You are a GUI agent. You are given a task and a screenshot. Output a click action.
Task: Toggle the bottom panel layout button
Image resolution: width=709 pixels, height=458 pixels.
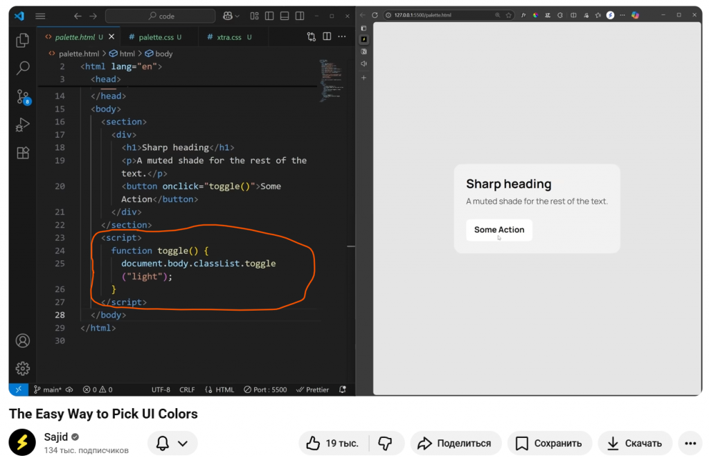pos(285,16)
